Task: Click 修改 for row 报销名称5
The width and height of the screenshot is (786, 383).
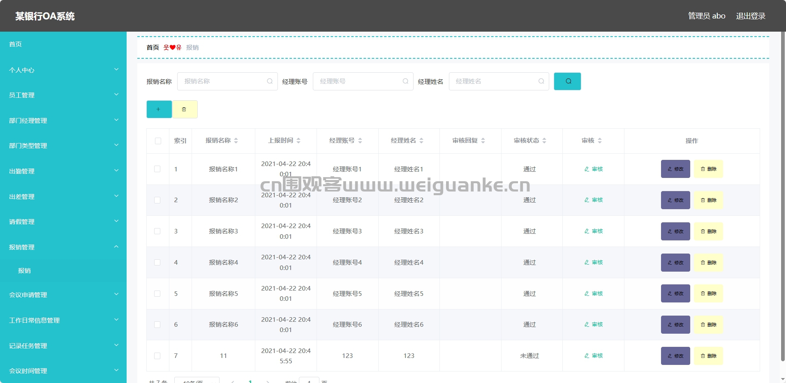Action: [x=675, y=293]
